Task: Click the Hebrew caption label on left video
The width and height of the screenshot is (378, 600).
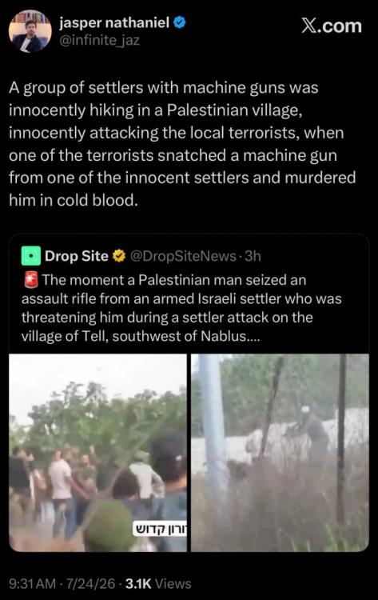Action: 159,530
